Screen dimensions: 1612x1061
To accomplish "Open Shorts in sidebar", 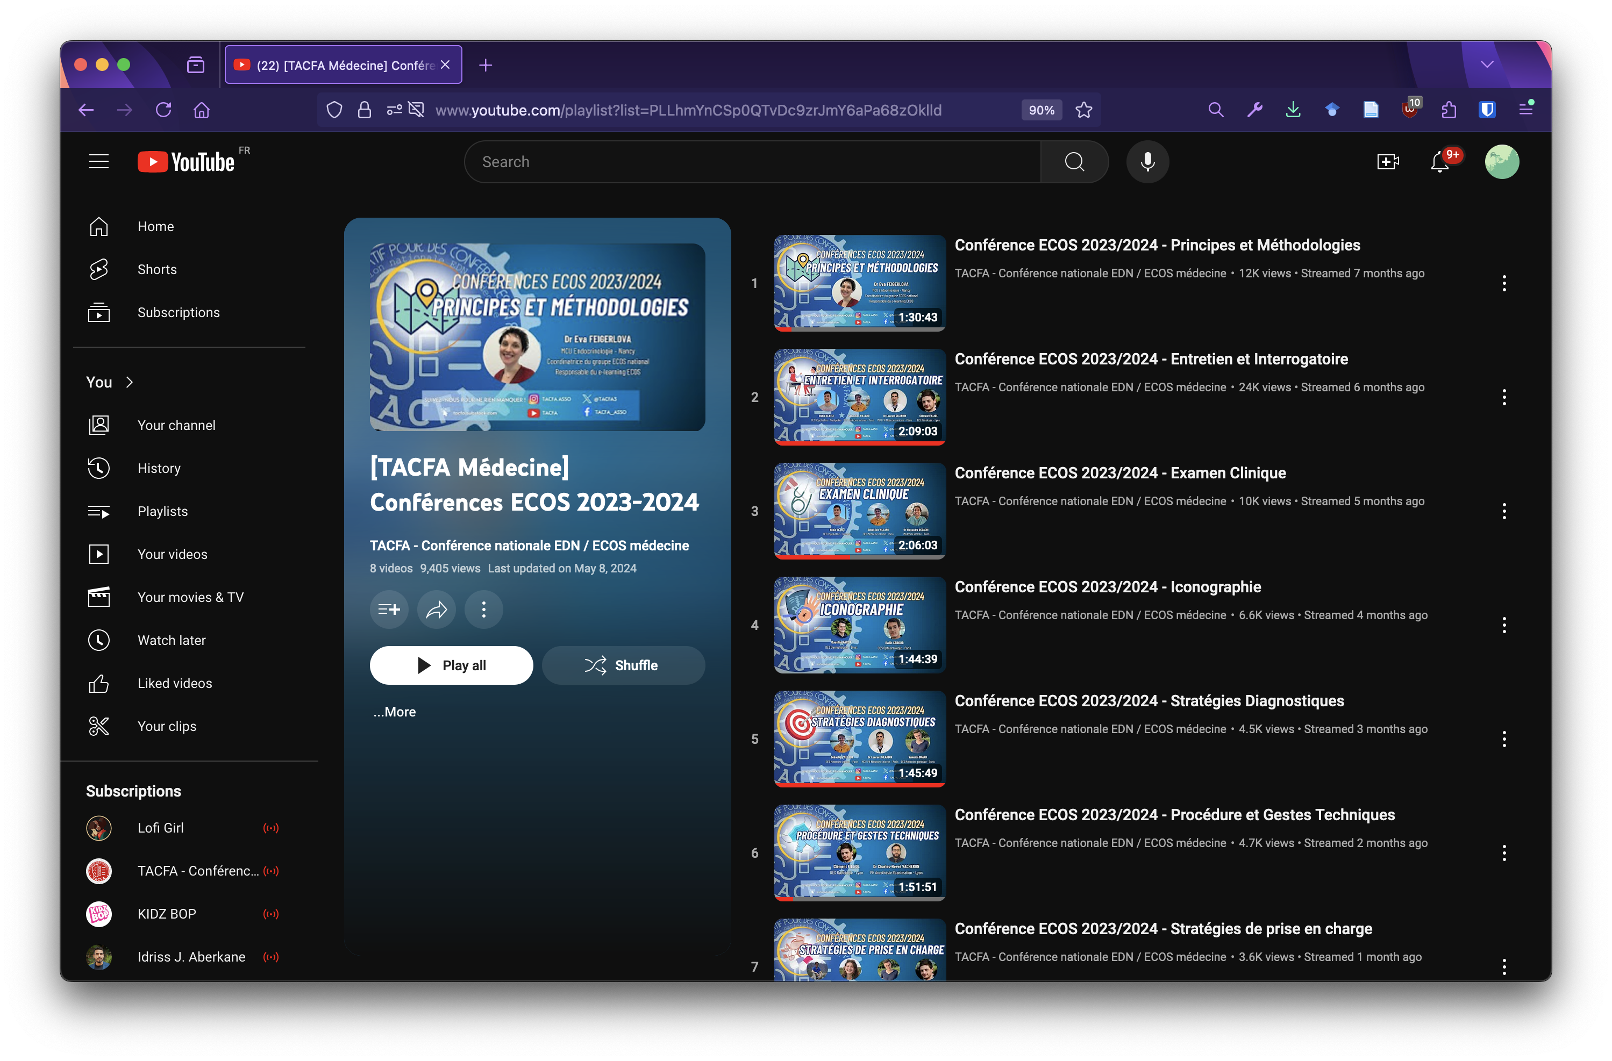I will 190,269.
